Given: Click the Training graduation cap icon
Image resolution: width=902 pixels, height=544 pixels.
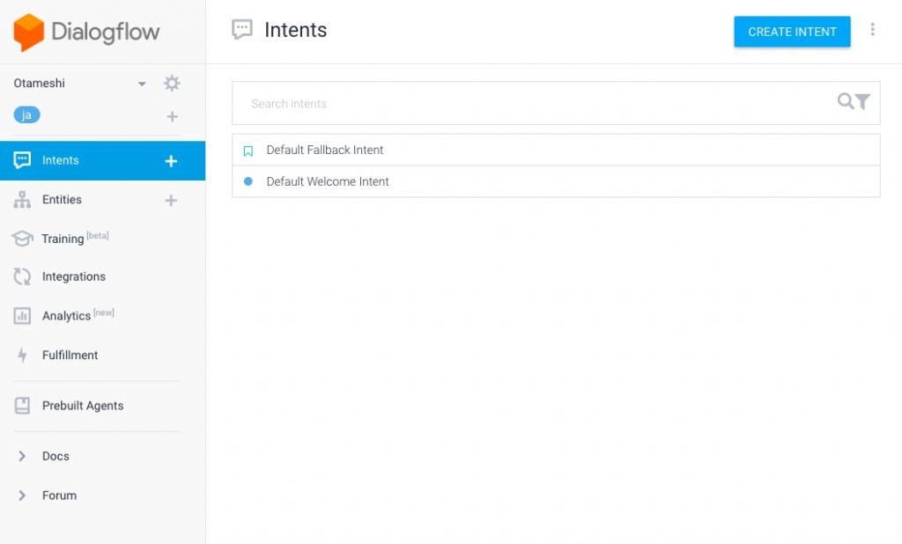Looking at the screenshot, I should click(x=22, y=238).
